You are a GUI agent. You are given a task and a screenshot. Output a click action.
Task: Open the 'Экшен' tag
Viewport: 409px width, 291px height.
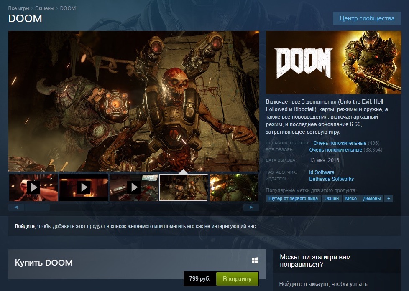[x=332, y=198]
